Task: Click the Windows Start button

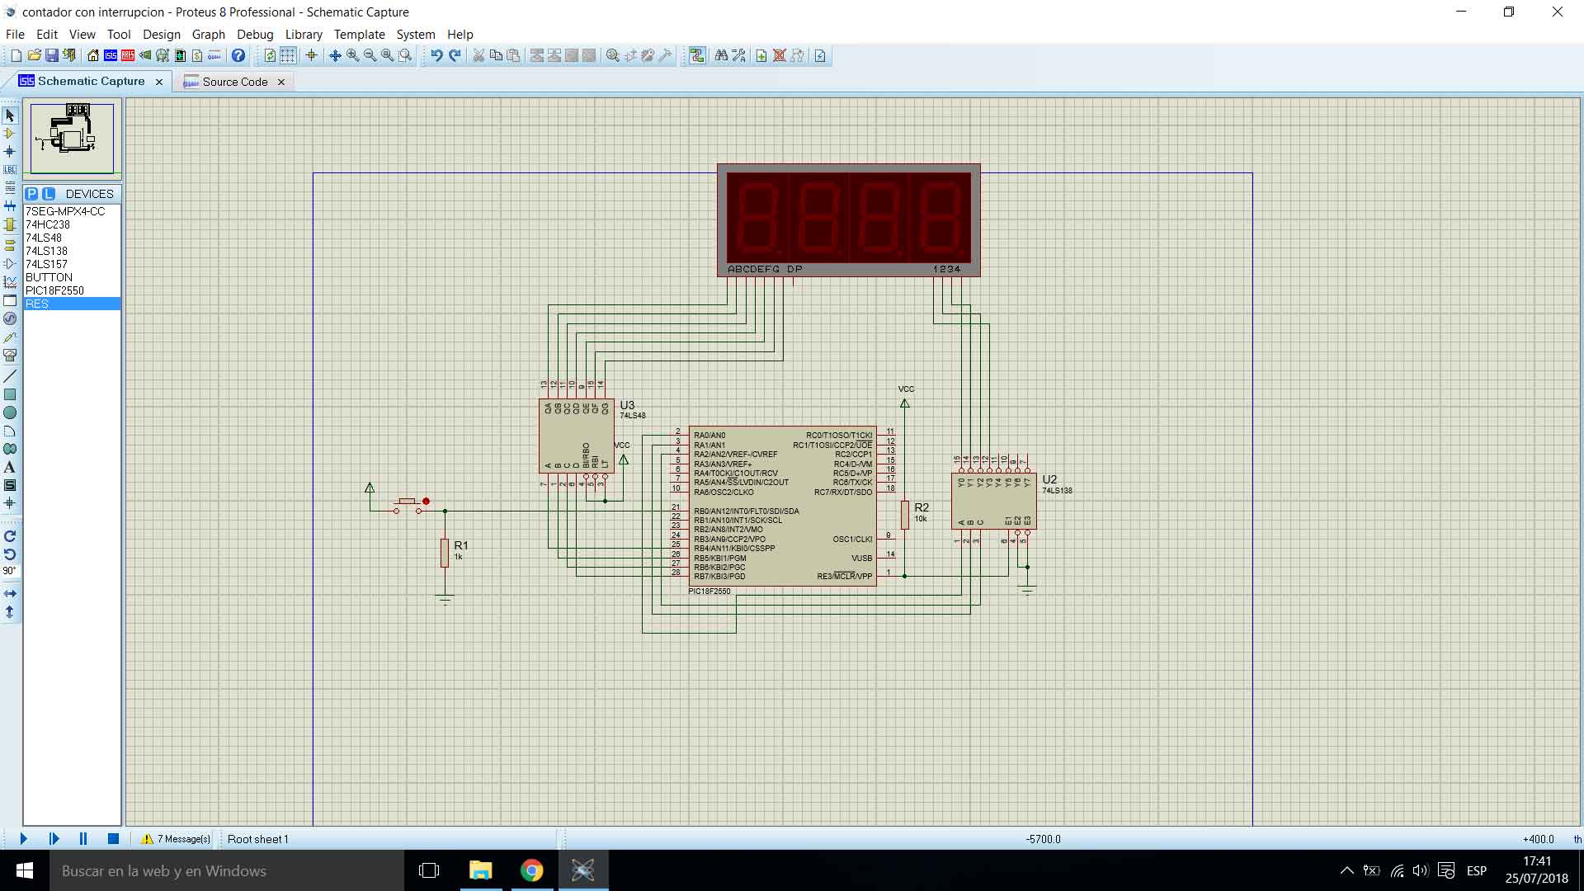Action: click(x=25, y=870)
